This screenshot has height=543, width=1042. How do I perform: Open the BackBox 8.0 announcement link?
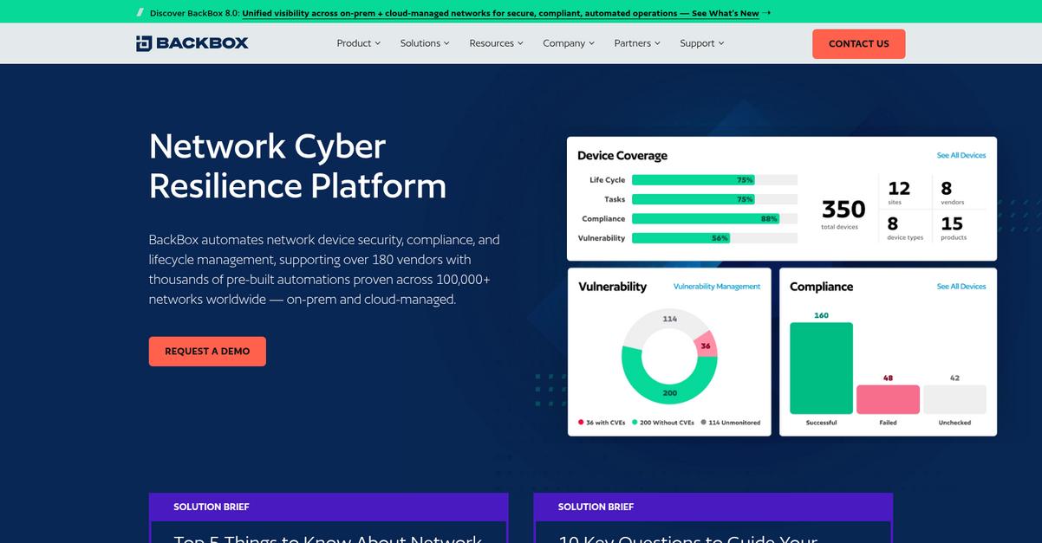pos(500,13)
